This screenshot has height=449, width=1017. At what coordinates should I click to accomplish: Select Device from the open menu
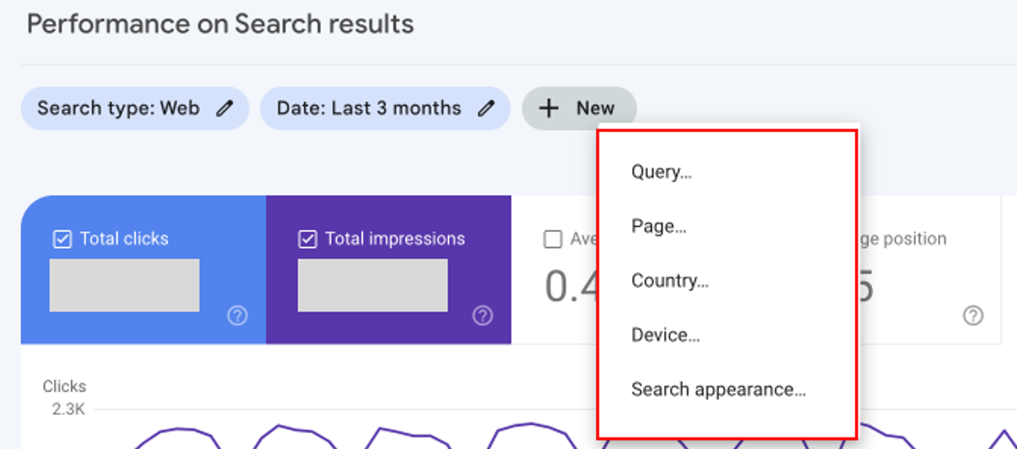click(x=665, y=334)
